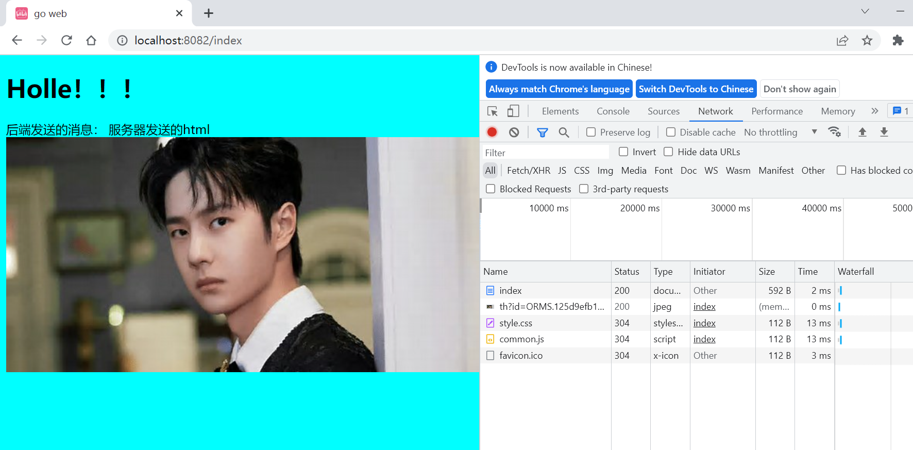
Task: Open a new browser tab
Action: (209, 13)
